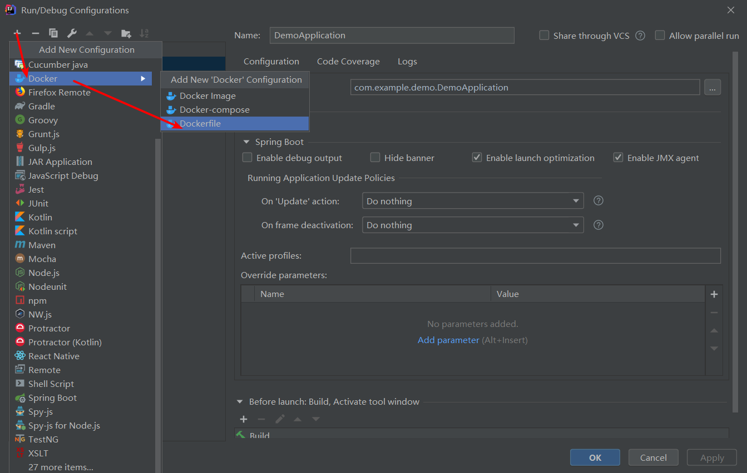The height and width of the screenshot is (473, 747).
Task: Choose JavaScript Debug configuration type
Action: (x=81, y=175)
